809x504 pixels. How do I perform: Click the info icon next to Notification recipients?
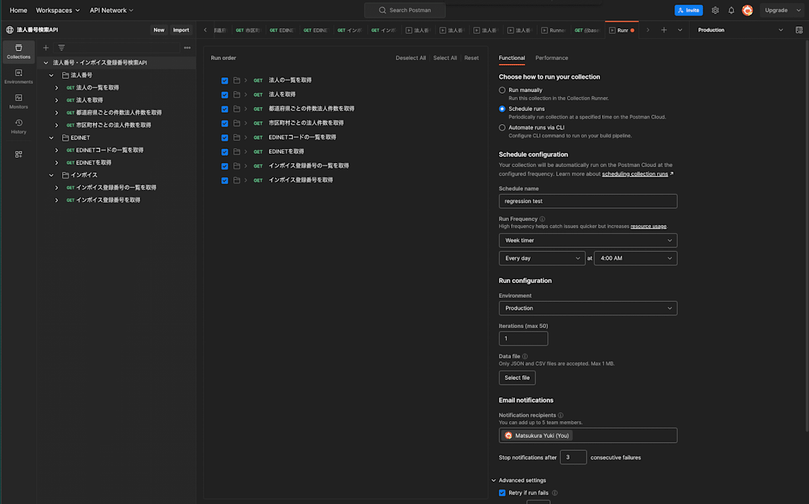tap(561, 415)
